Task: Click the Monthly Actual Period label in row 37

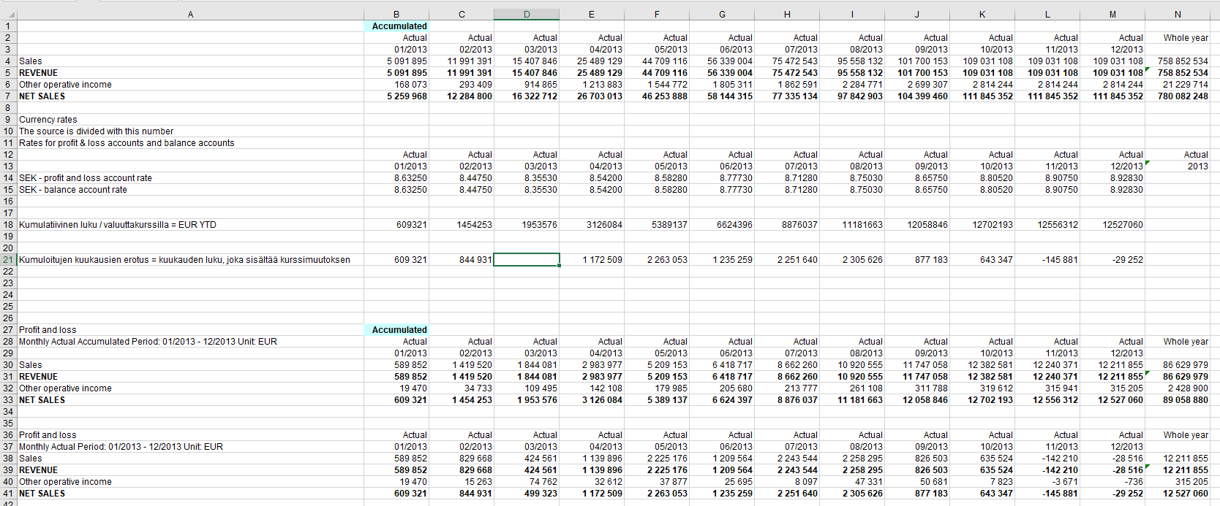Action: point(121,447)
